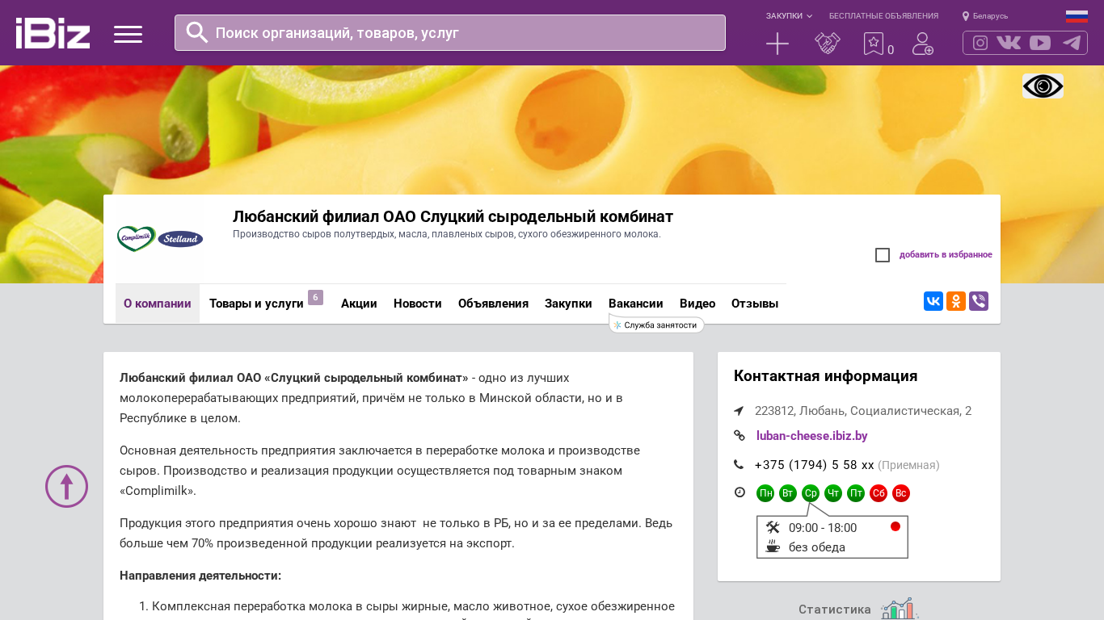The width and height of the screenshot is (1104, 620).
Task: Click the statistics chart icon
Action: click(x=900, y=610)
